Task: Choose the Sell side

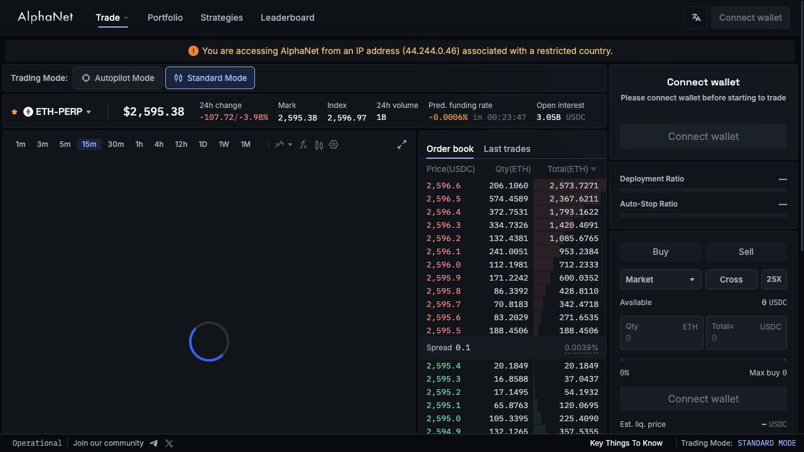Action: click(x=746, y=252)
